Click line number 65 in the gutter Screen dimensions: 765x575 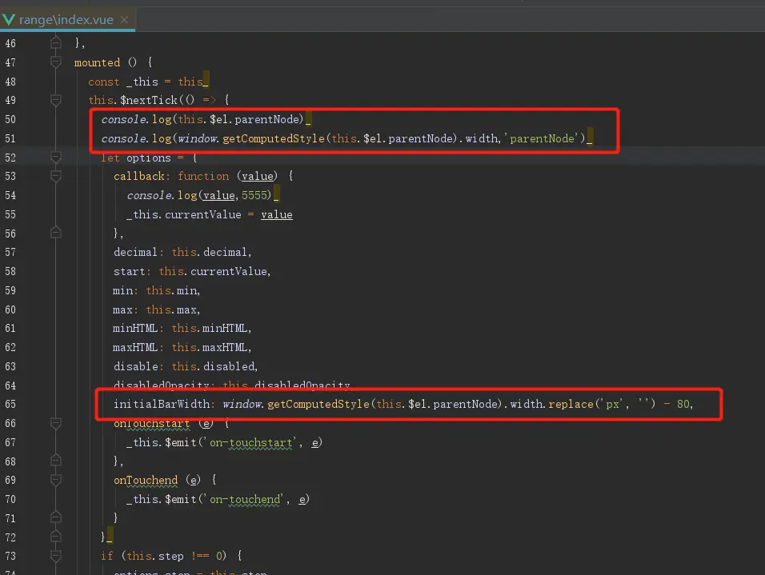pyautogui.click(x=10, y=405)
